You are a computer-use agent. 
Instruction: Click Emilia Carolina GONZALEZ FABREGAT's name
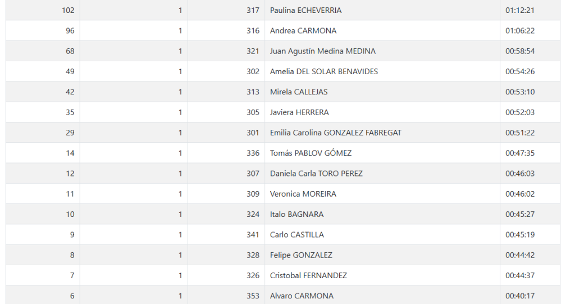pyautogui.click(x=336, y=133)
